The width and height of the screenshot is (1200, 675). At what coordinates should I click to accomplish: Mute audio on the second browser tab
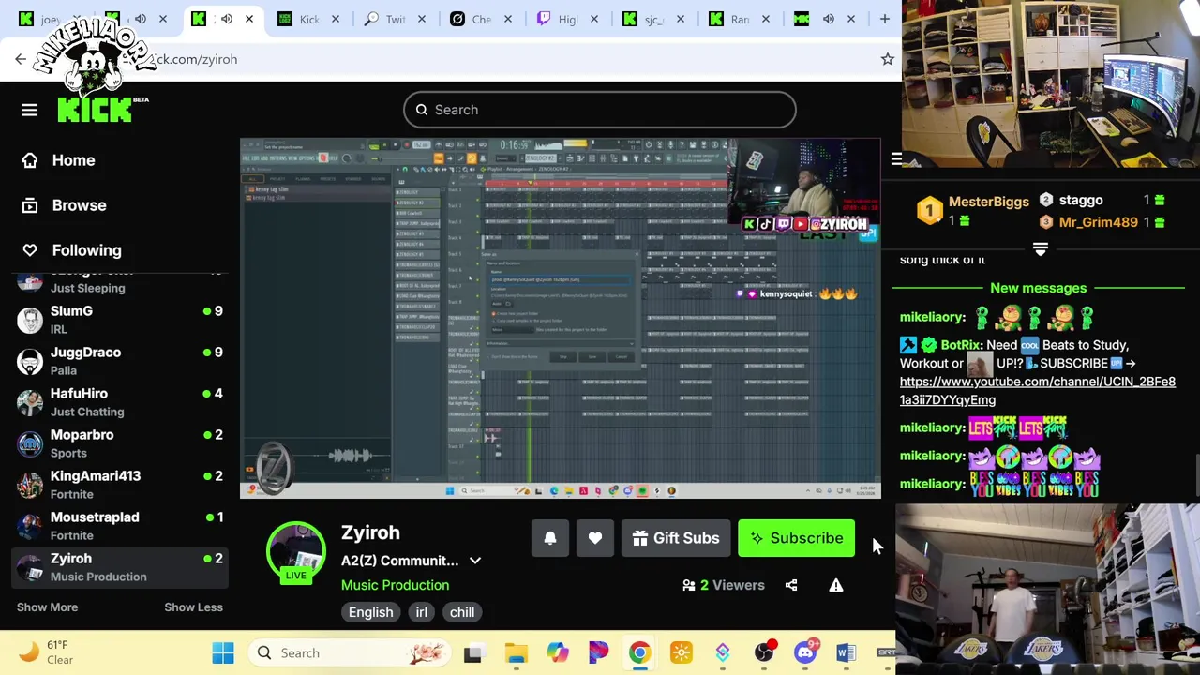pos(141,19)
